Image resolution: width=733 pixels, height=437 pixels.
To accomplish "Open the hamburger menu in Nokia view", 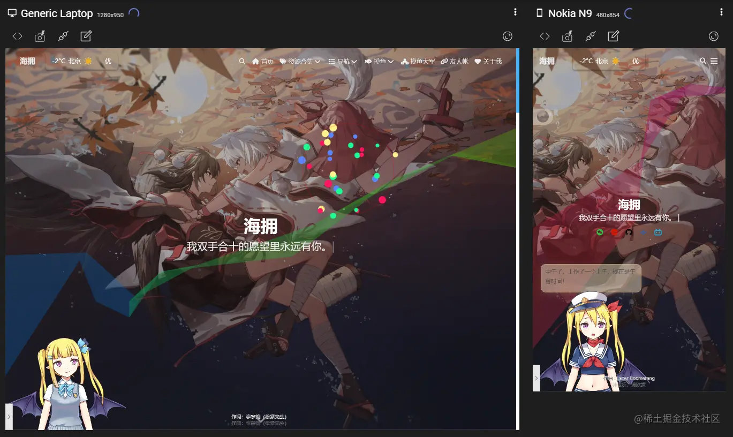I will tap(714, 61).
